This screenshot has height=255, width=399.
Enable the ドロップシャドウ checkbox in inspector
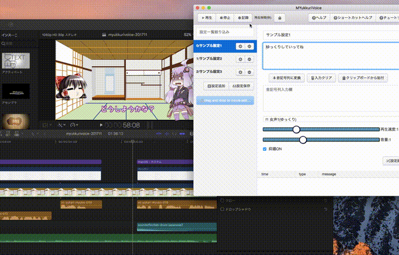tap(222, 210)
